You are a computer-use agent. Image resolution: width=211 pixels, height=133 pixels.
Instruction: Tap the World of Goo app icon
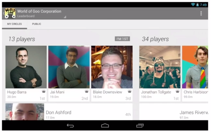click(x=10, y=13)
